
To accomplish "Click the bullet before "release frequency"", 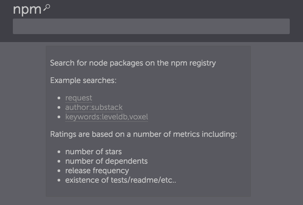I will click(59, 171).
